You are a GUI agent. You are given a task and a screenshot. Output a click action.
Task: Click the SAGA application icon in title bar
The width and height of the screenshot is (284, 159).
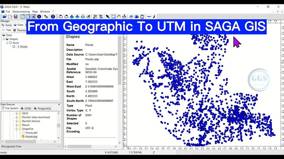tap(2, 7)
